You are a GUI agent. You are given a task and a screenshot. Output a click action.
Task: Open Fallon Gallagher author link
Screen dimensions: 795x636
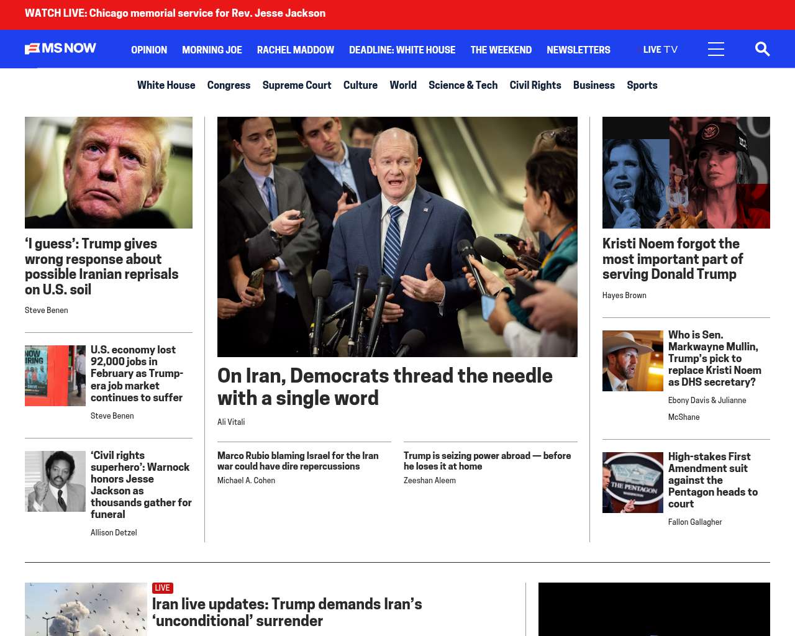click(x=695, y=522)
